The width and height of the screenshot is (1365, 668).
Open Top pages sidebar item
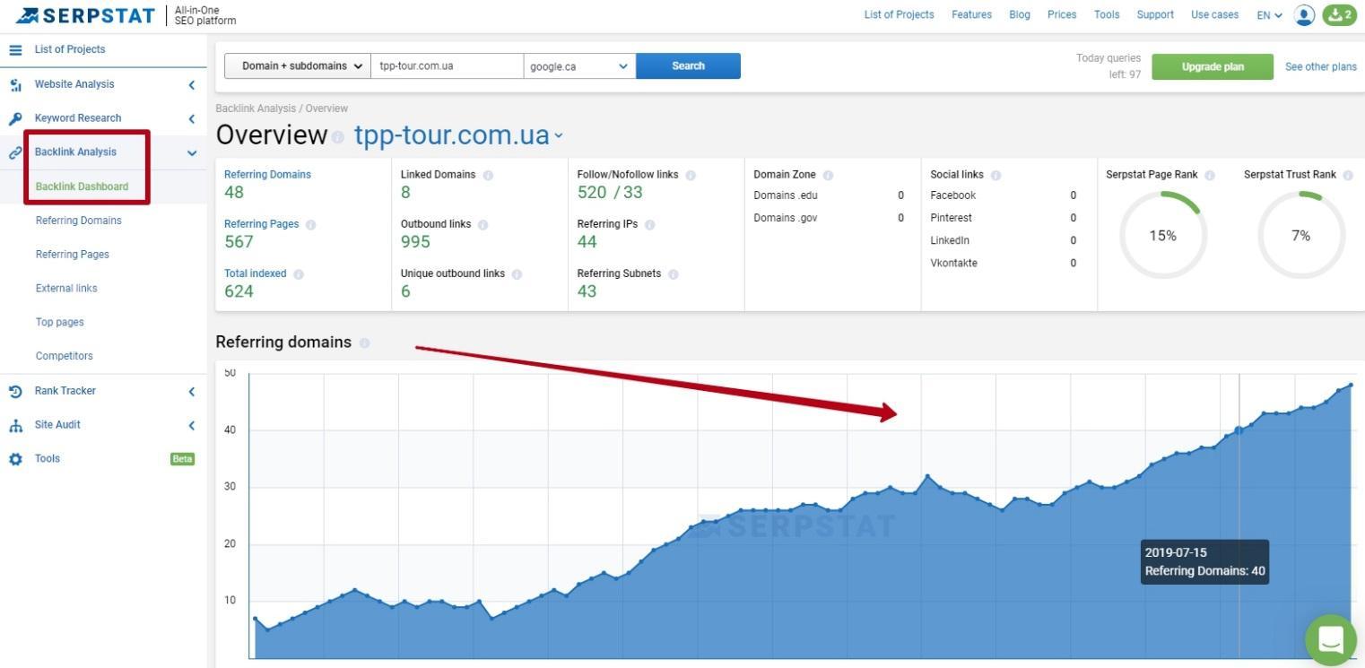point(60,323)
